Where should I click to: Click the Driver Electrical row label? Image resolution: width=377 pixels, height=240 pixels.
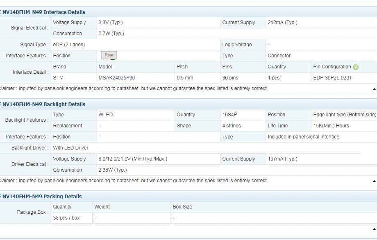click(x=30, y=164)
